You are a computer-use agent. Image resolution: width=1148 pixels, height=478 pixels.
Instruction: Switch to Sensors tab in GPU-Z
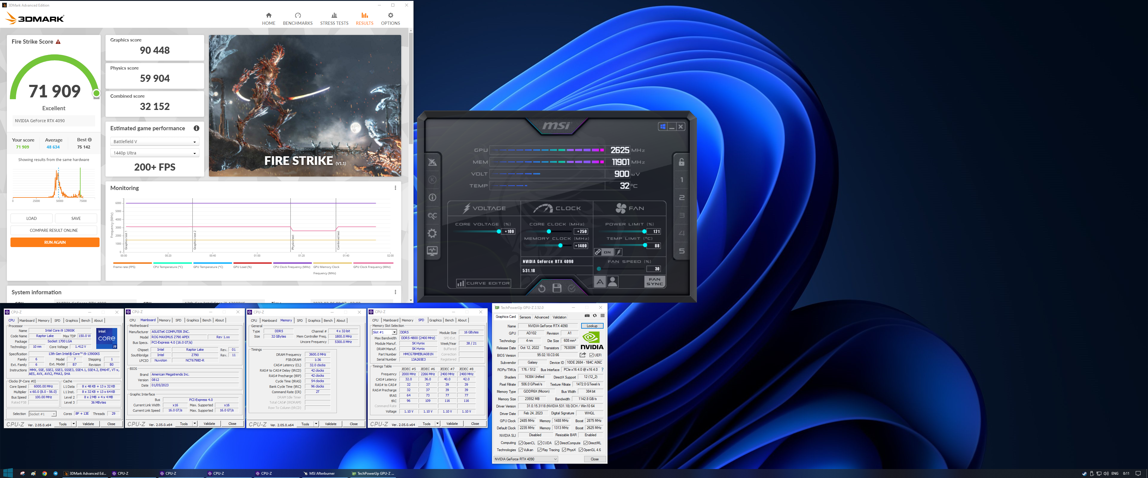pos(525,317)
